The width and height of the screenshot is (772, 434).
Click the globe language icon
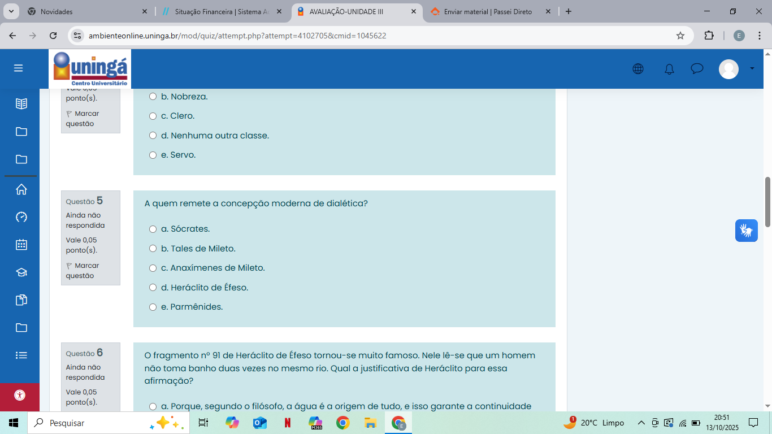coord(638,69)
